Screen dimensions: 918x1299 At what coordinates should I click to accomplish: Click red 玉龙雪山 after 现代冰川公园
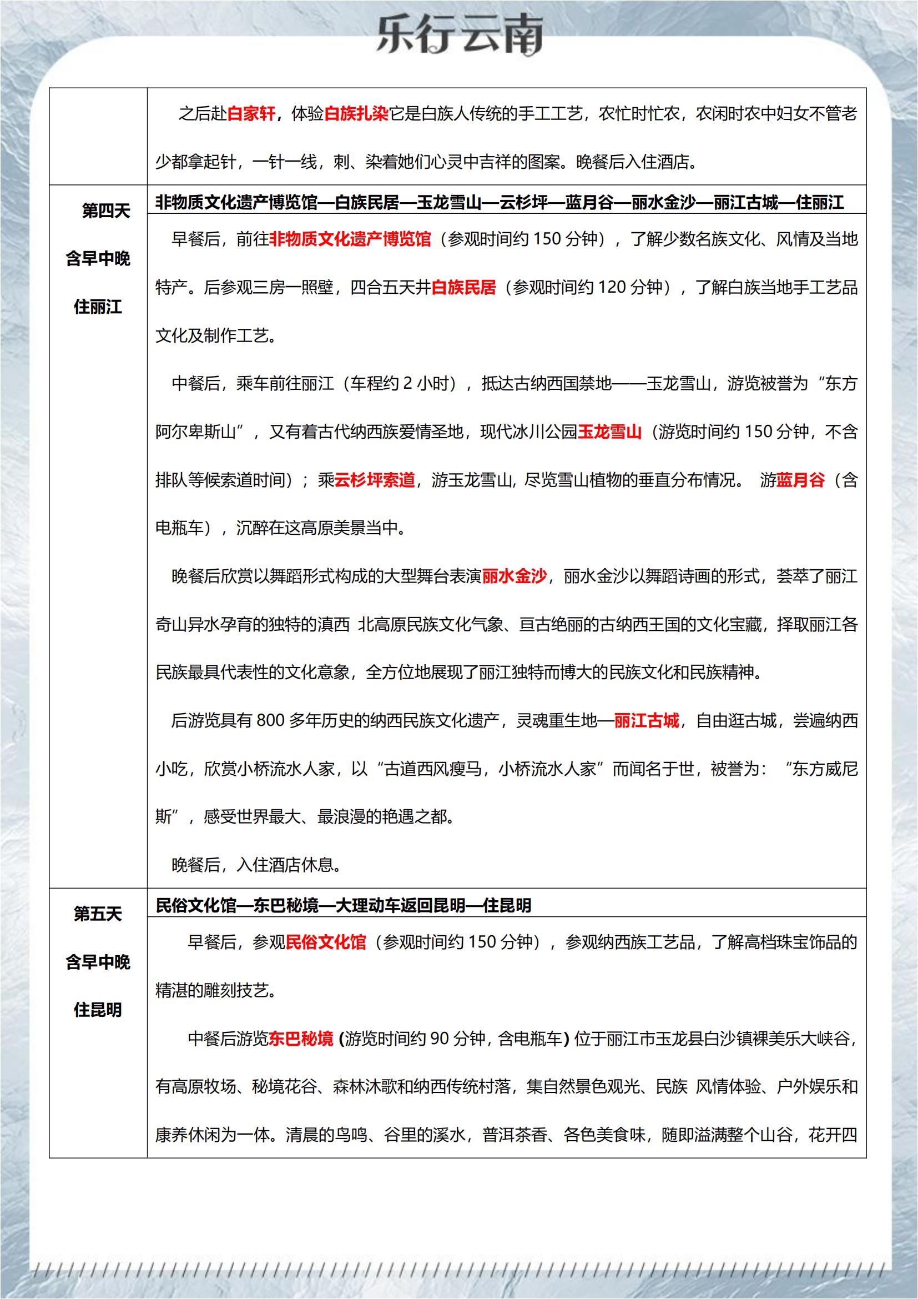[610, 432]
